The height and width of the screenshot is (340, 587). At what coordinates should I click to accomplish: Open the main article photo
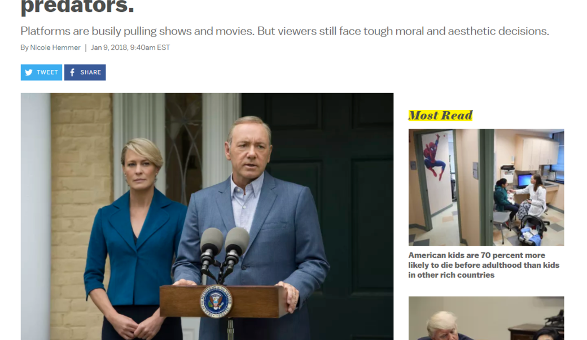coord(207,216)
